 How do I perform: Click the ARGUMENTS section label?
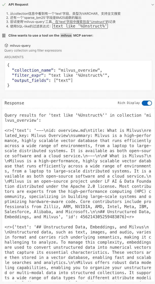[14, 57]
